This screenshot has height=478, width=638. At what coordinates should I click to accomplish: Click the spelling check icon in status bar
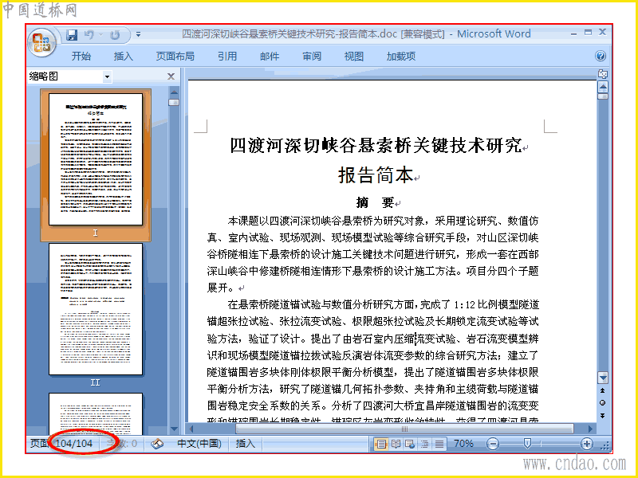[157, 444]
